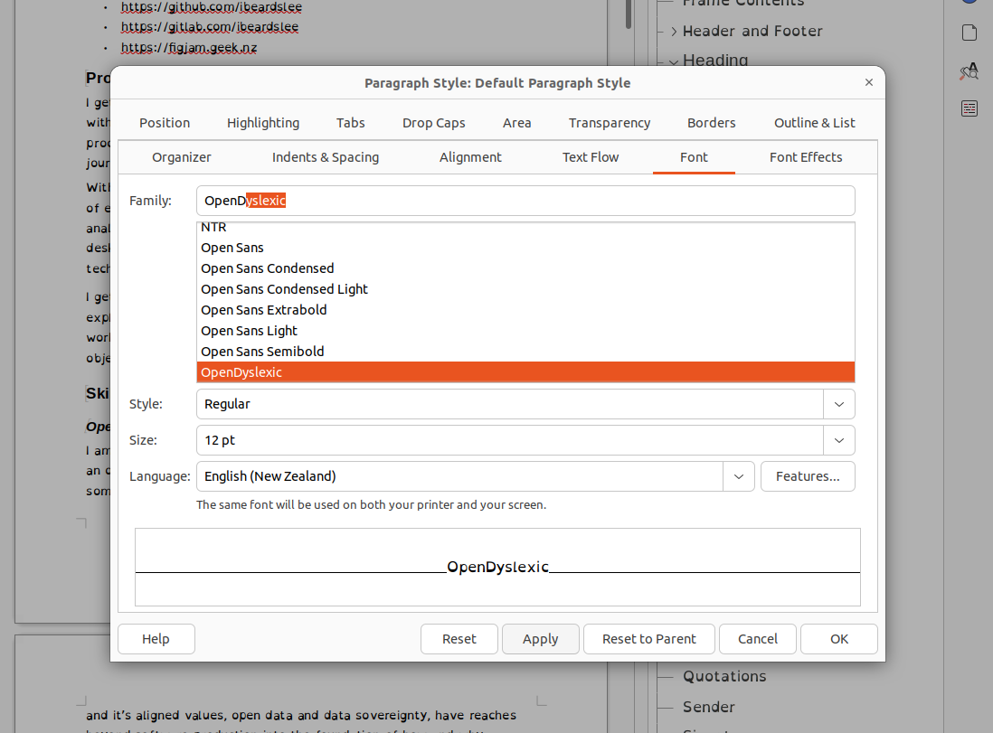Open the Features dialog
The image size is (993, 733).
(x=807, y=476)
